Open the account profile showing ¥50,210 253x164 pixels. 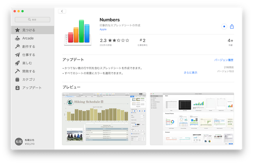click(25, 142)
